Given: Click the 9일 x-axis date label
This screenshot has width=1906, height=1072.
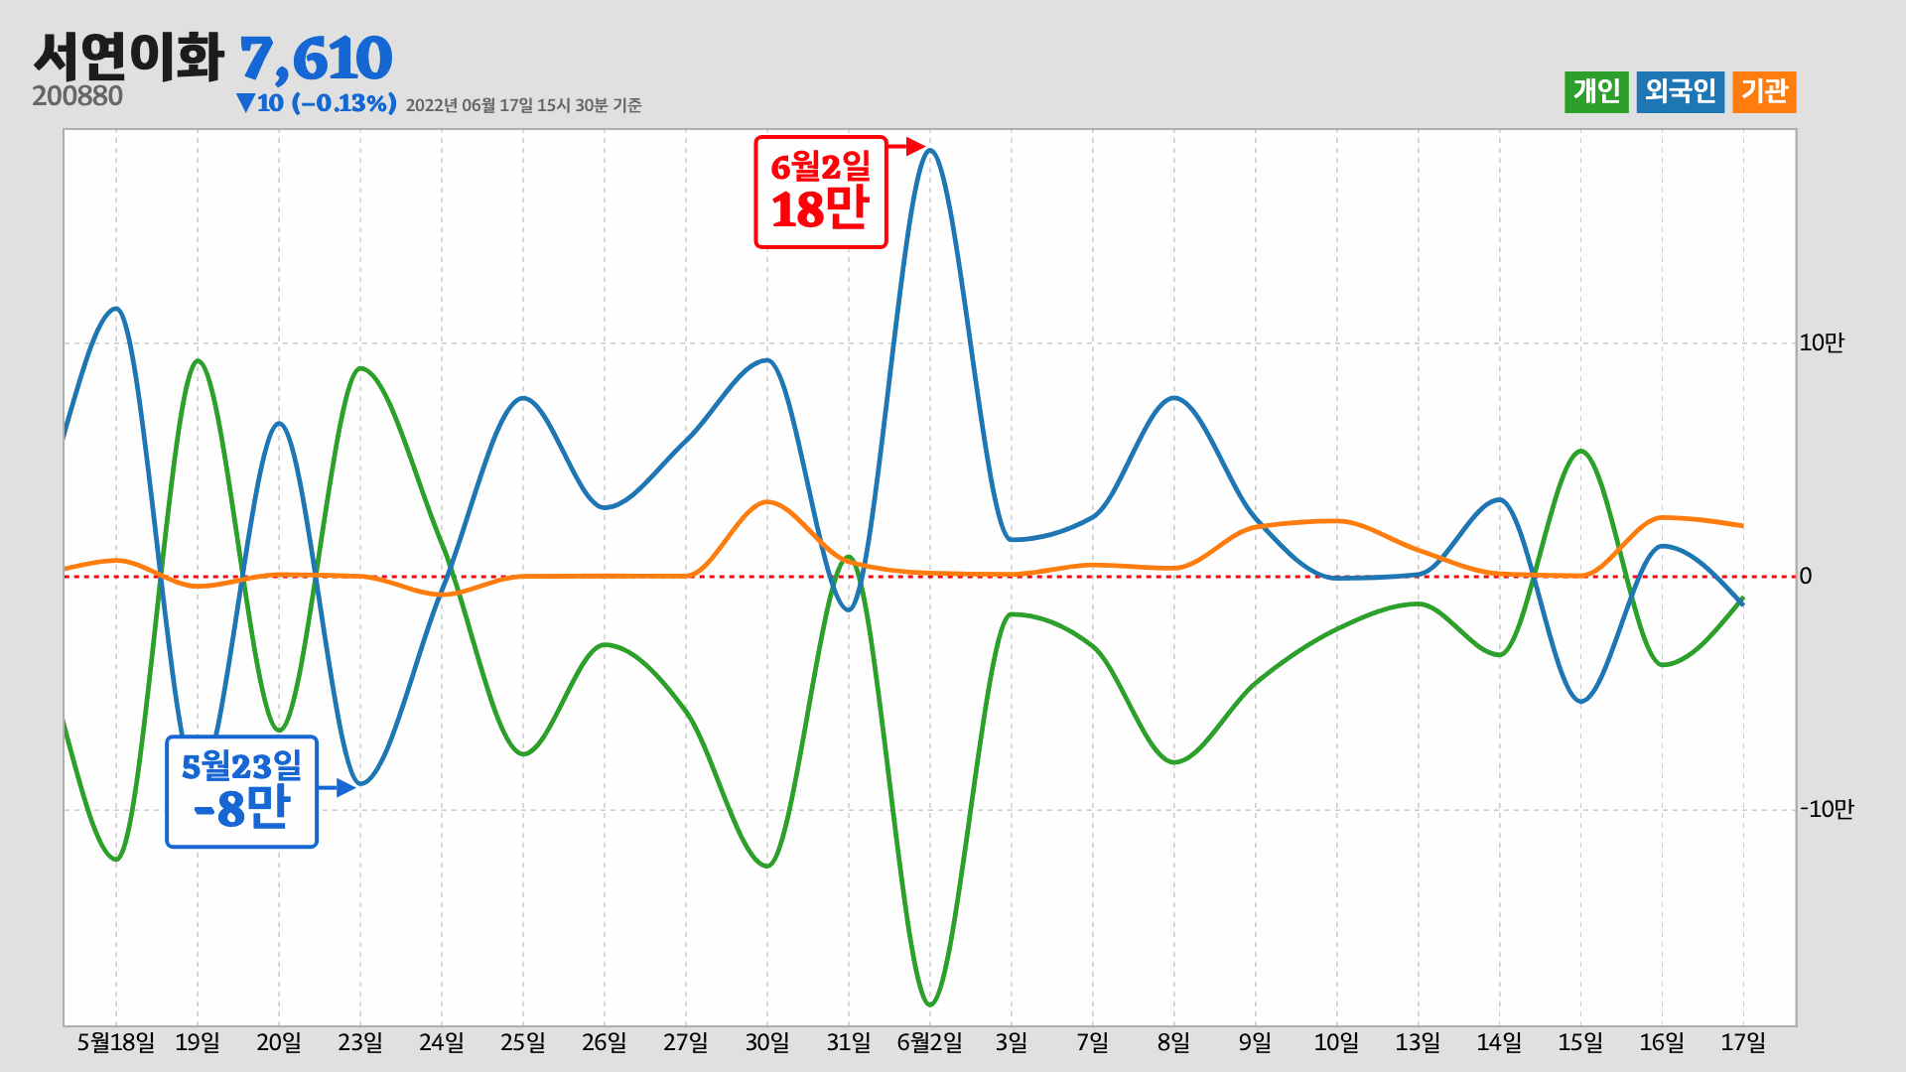Looking at the screenshot, I should click(1256, 1042).
